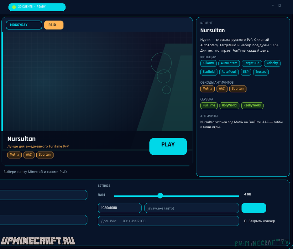The image size is (293, 249).
Task: Select the Velocity function tag
Action: (x=272, y=63)
